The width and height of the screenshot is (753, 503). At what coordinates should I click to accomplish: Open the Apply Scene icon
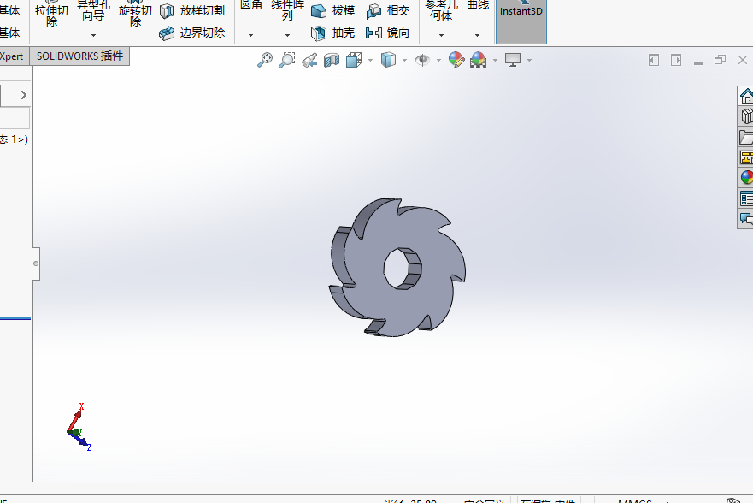point(478,60)
